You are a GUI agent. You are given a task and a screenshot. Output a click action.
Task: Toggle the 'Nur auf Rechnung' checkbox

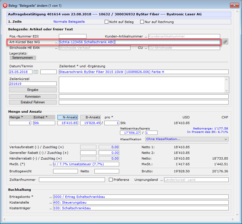point(142,22)
